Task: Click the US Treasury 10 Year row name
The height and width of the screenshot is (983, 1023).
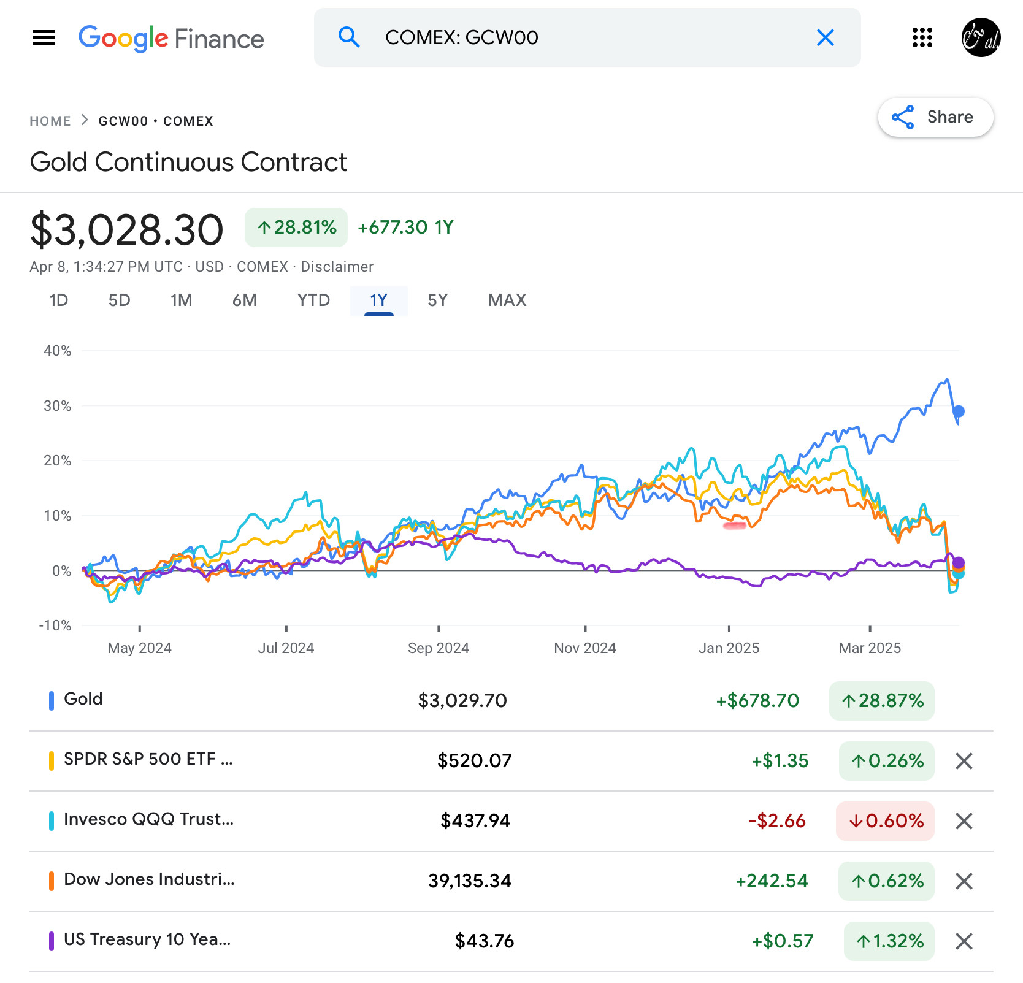Action: coord(147,939)
